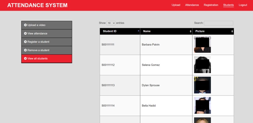This screenshot has width=253, height=123.
Task: Click the Student ID column header
Action: click(120, 31)
